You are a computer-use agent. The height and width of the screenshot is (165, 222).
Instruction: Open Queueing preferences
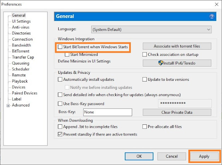[21, 63]
